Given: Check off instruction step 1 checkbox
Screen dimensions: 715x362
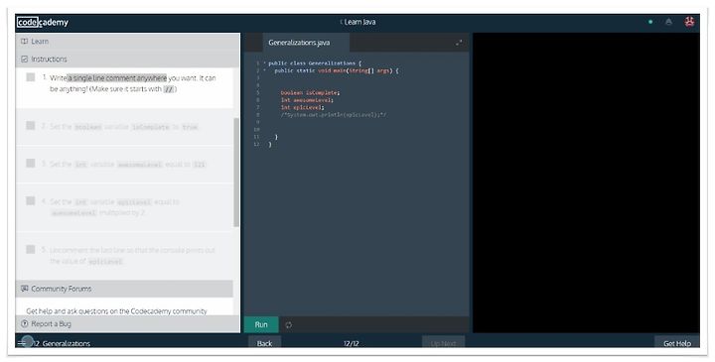Looking at the screenshot, I should (x=31, y=77).
